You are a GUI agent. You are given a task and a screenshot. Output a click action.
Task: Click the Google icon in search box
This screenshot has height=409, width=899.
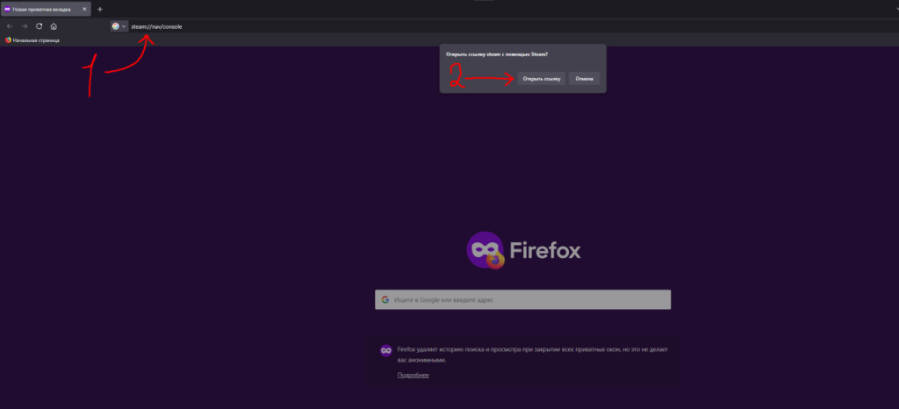point(385,299)
